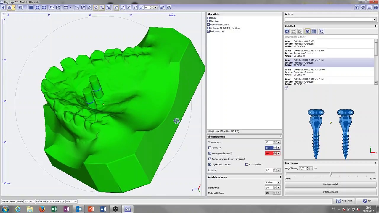Disable the Hintergrundfarbe checkbox

coord(210,154)
